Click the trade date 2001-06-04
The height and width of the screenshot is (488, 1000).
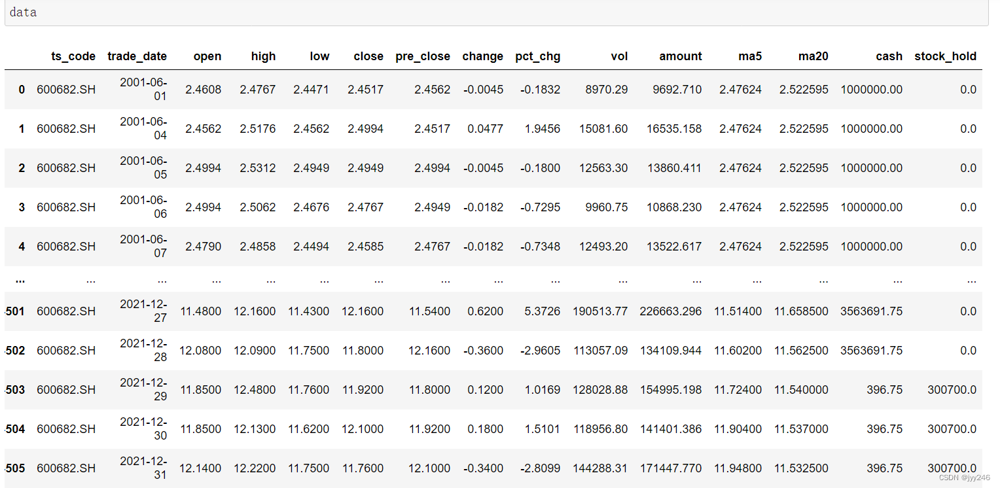point(143,129)
